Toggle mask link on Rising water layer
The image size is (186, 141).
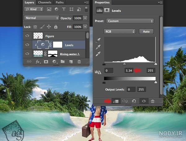45,54
